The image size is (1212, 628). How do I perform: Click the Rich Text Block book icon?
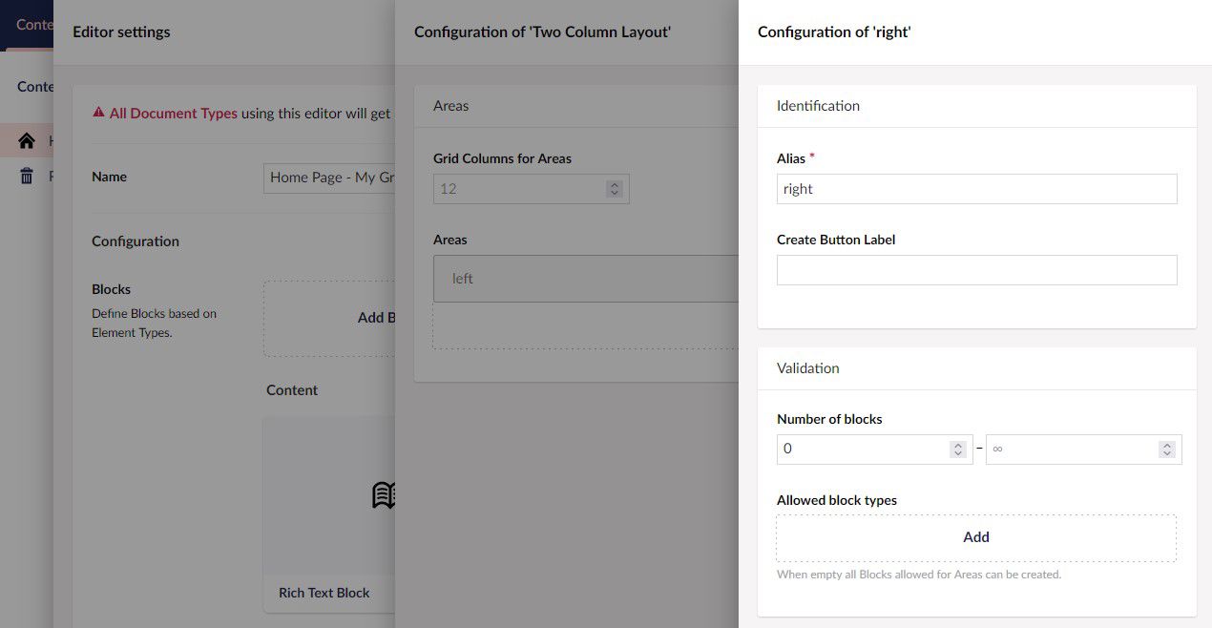tap(384, 494)
